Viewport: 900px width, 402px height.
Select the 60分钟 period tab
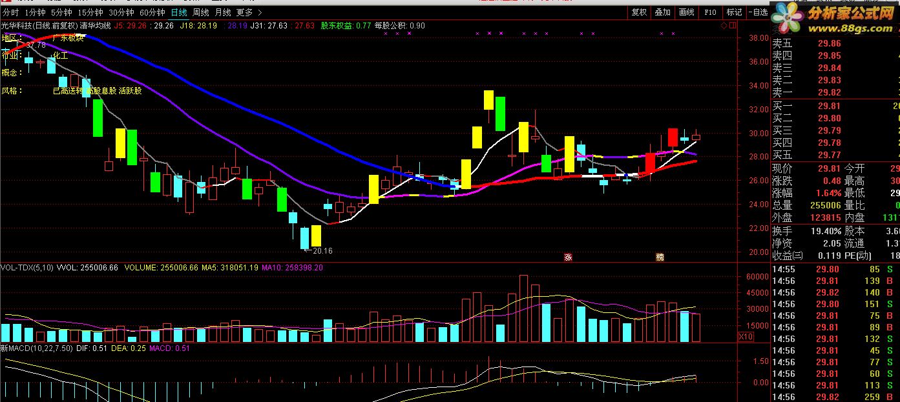(152, 12)
